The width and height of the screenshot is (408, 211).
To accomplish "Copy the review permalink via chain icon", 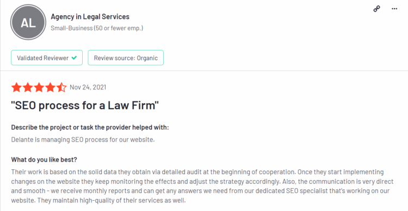I will (376, 9).
